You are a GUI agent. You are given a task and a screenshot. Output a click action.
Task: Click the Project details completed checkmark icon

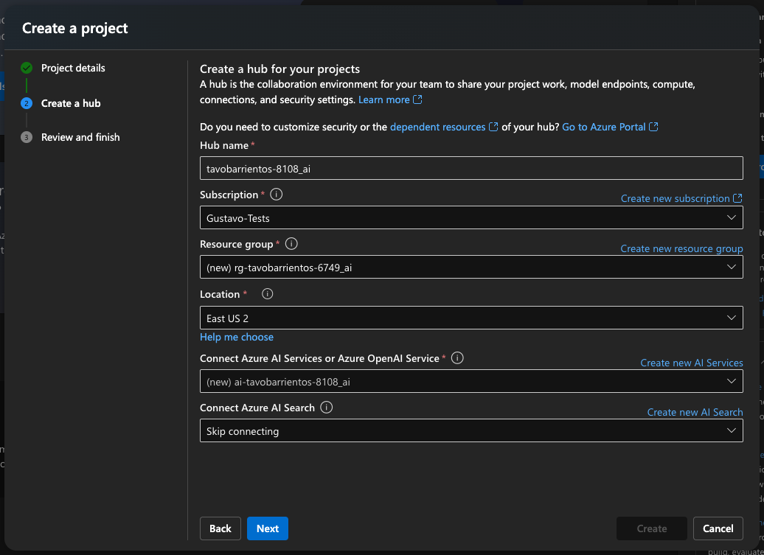click(x=27, y=68)
